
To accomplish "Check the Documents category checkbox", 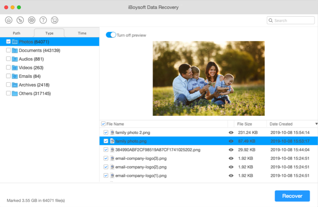I will [x=8, y=50].
